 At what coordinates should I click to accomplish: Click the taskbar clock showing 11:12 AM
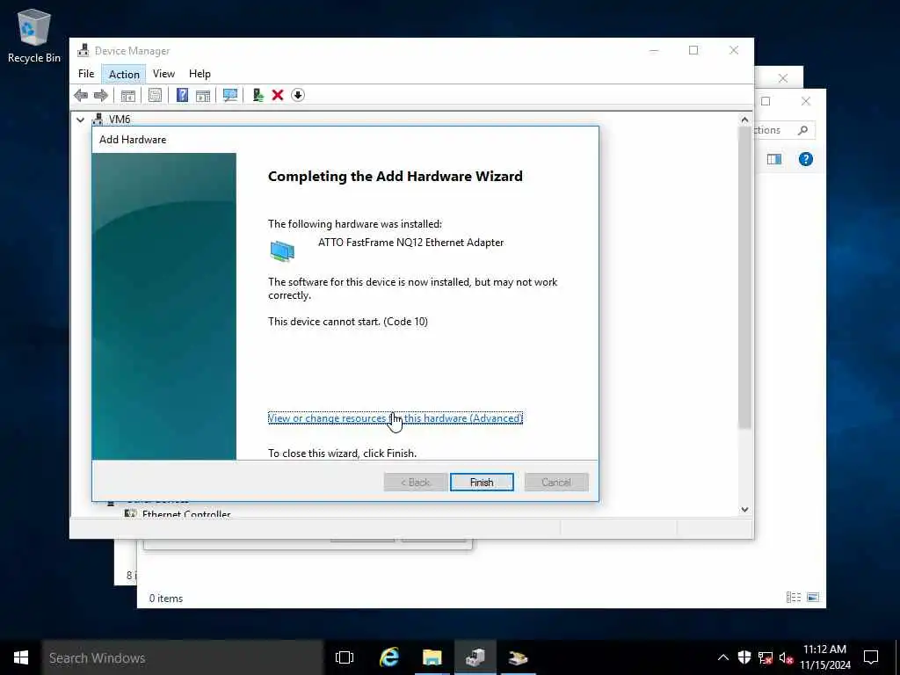824,657
